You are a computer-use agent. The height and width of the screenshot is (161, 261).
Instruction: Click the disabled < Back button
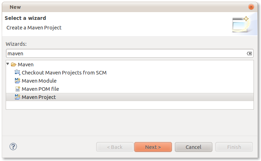tap(115, 147)
